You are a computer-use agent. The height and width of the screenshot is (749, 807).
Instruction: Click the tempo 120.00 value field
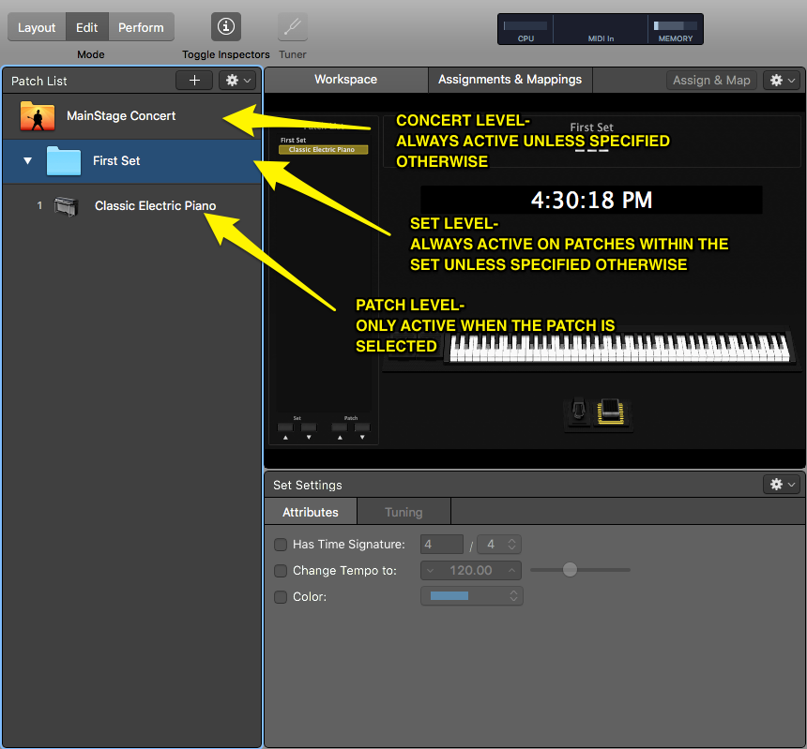pyautogui.click(x=471, y=571)
